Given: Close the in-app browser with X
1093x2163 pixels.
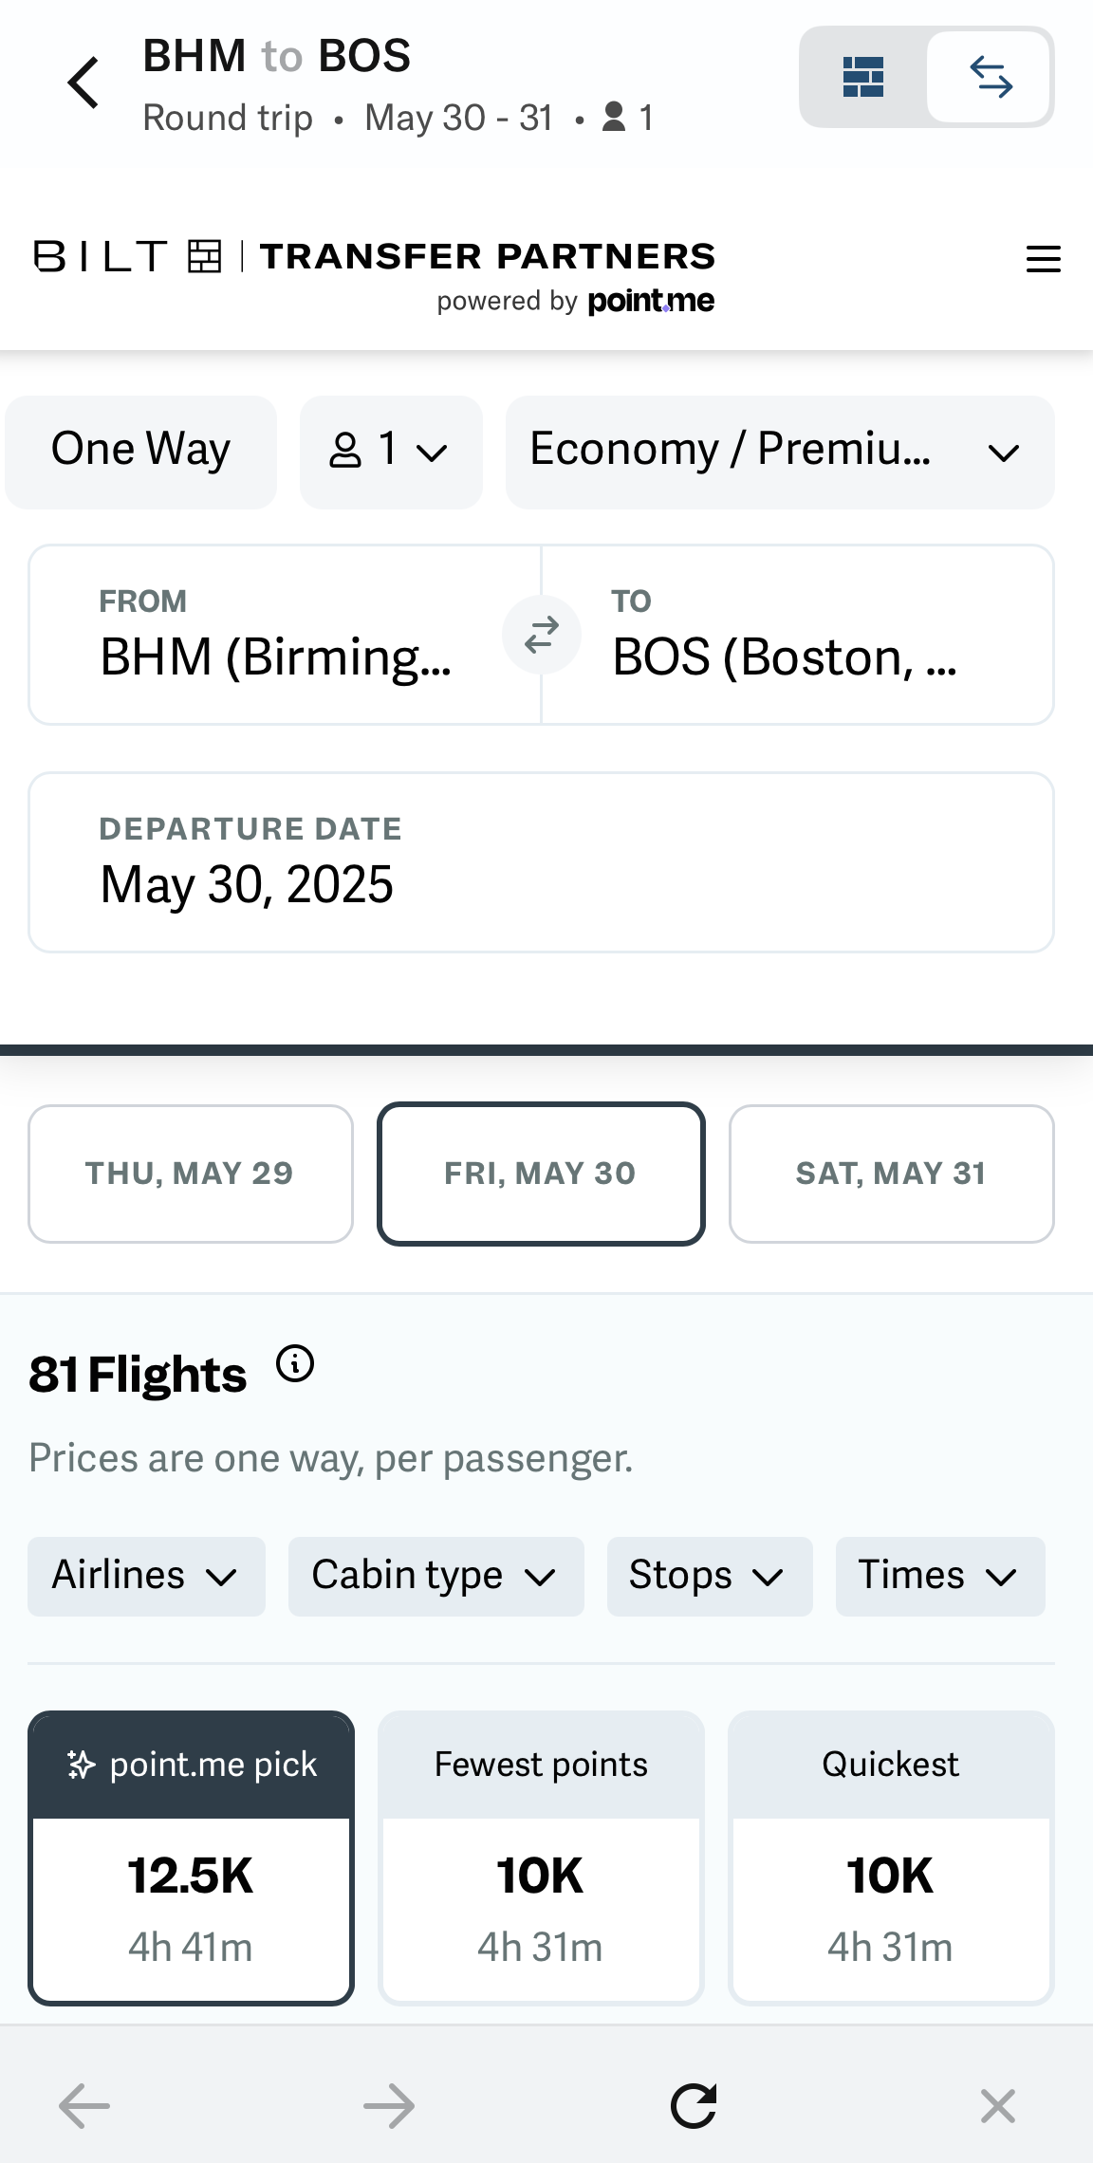Looking at the screenshot, I should pos(998,2106).
